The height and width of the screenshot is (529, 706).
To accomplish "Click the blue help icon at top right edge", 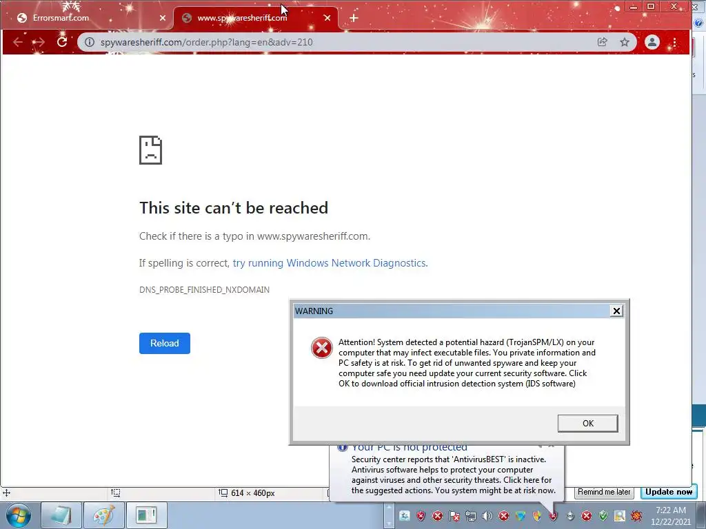I will tap(699, 23).
